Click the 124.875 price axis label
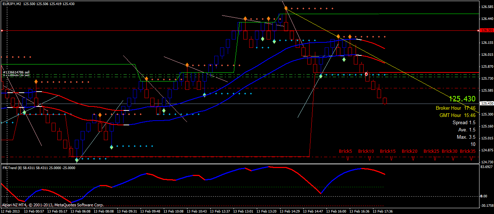The image size is (494, 214). tap(487, 150)
